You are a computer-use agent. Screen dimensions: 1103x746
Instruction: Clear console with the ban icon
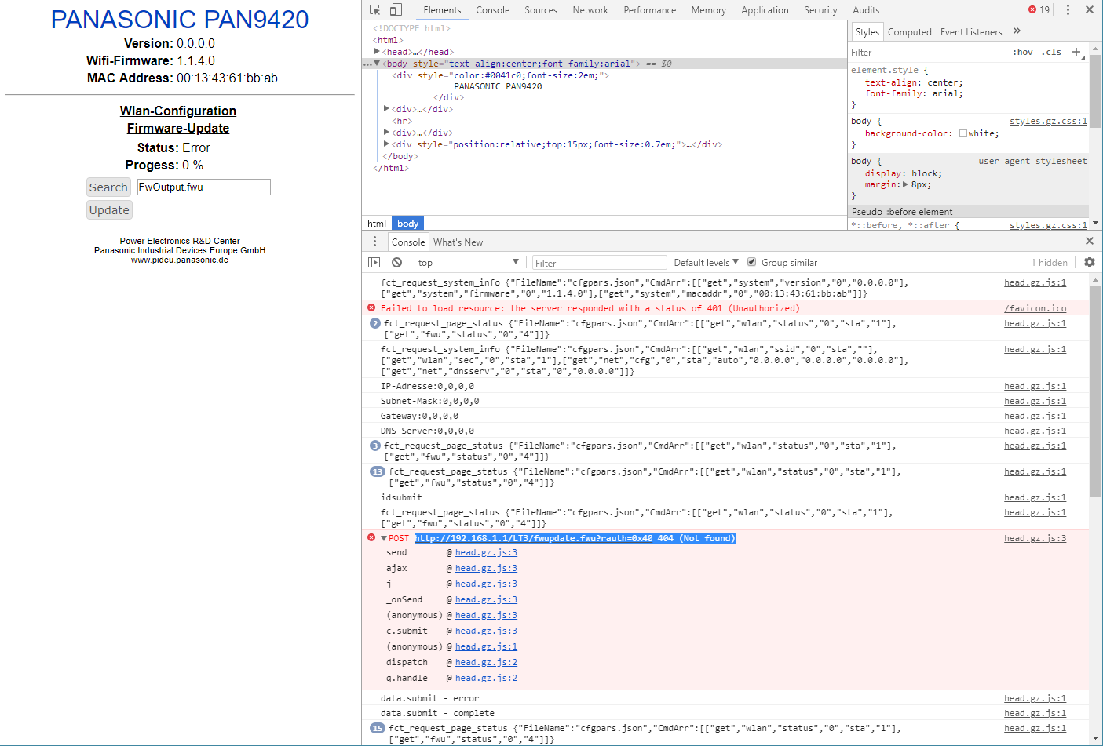(x=396, y=263)
